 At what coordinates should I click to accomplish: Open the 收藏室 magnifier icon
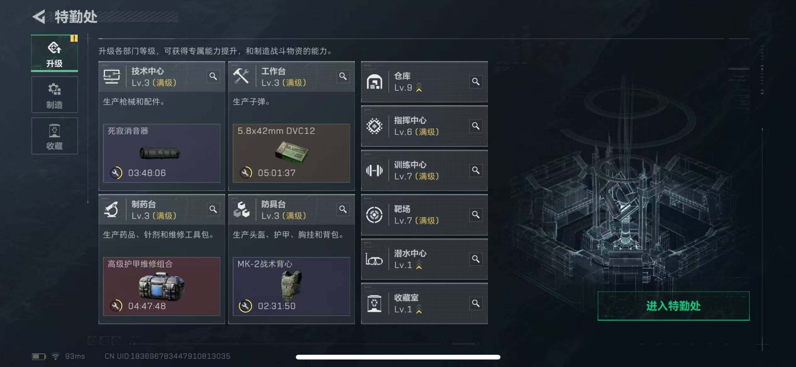(x=476, y=303)
